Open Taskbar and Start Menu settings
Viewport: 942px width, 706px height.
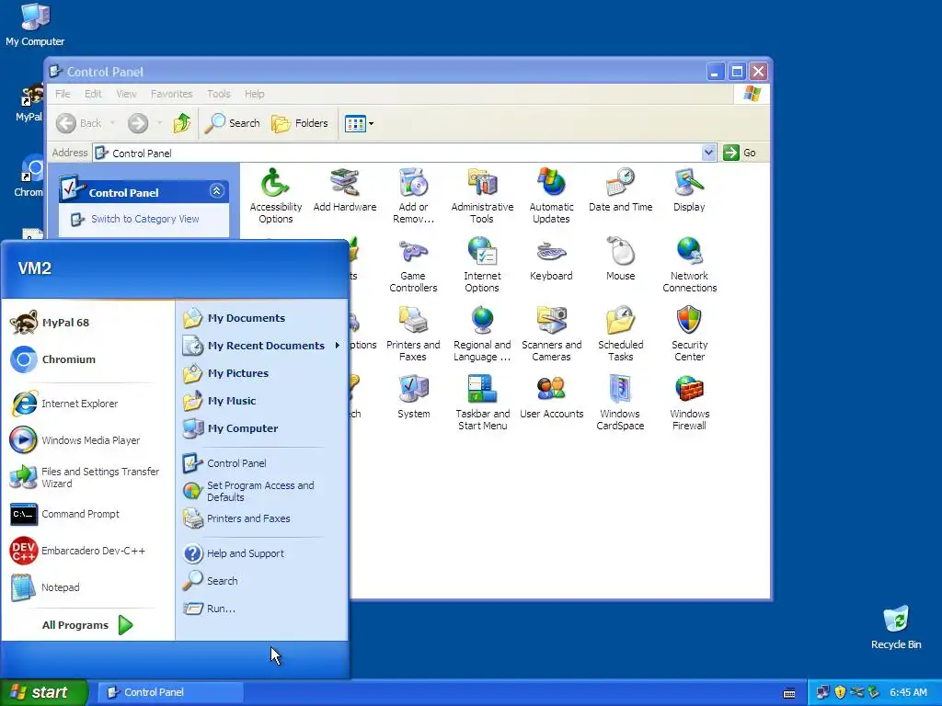(482, 403)
